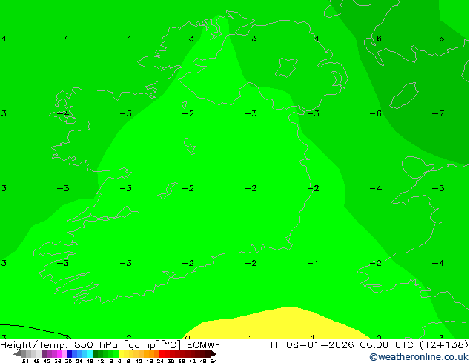Click the "54" label under the legend
470x363 pixels.
(x=214, y=362)
